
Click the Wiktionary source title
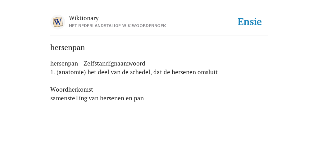coord(84,18)
